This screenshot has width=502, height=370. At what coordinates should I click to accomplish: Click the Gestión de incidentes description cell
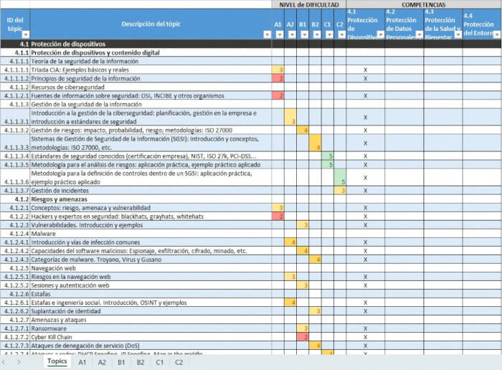tap(150, 190)
